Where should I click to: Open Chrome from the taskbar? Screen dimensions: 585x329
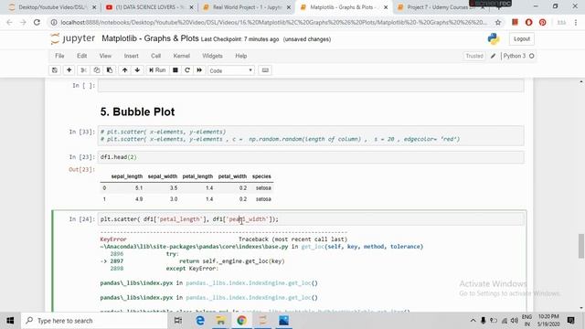(x=241, y=321)
